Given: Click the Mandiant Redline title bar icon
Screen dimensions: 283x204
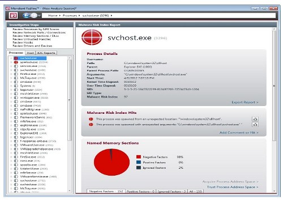Looking at the screenshot, I should 8,8.
